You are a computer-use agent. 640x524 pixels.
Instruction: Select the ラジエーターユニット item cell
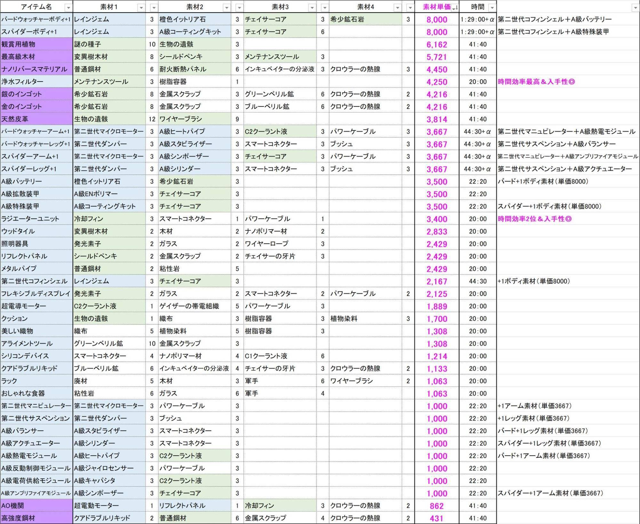pos(36,219)
